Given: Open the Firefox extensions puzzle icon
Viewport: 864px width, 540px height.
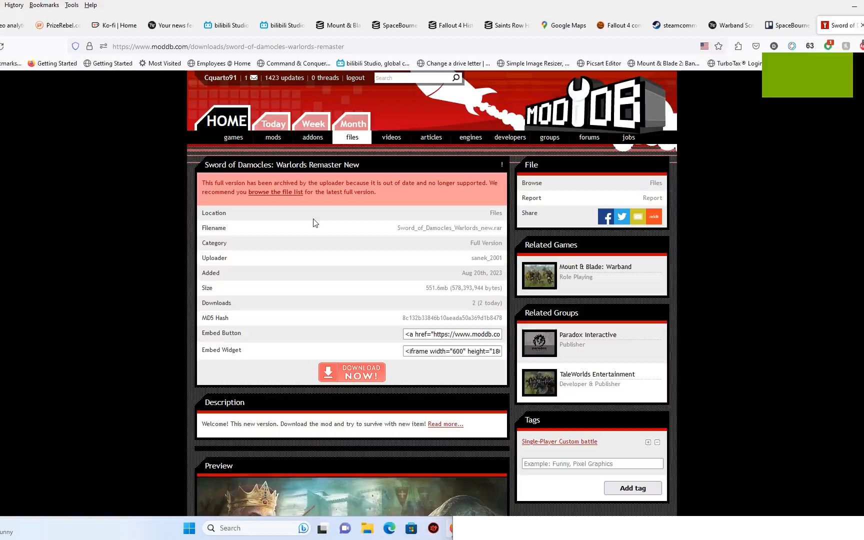Looking at the screenshot, I should [x=738, y=46].
